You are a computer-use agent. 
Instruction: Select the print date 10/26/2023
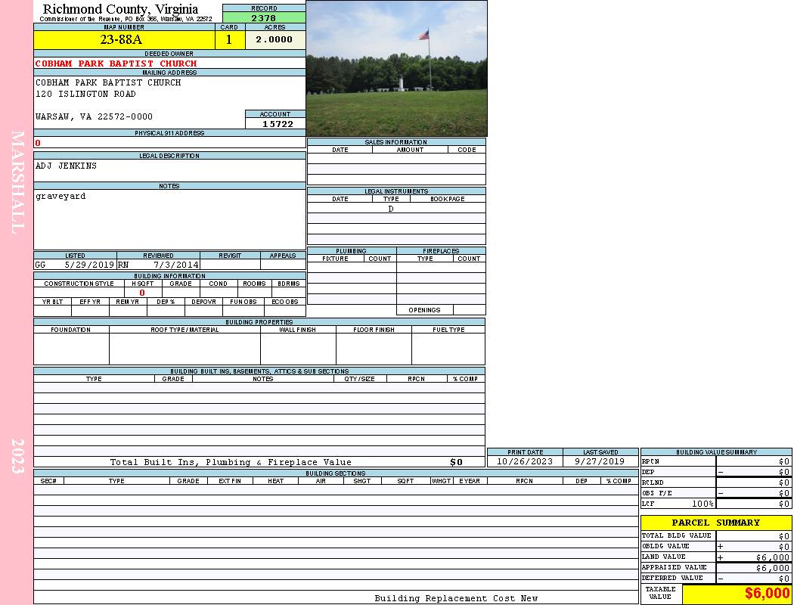pyautogui.click(x=525, y=461)
